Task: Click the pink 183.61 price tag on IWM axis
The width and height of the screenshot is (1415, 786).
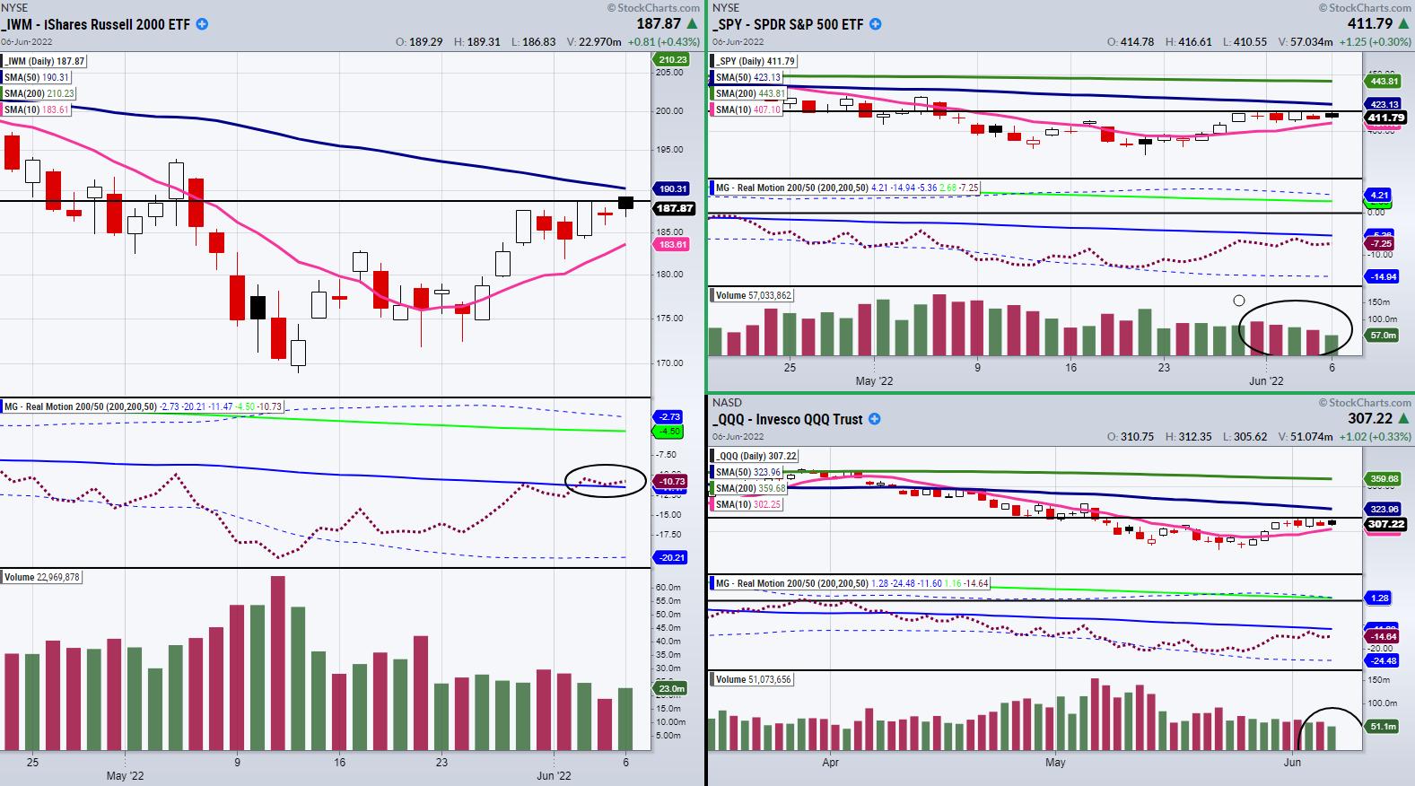Action: pos(673,244)
